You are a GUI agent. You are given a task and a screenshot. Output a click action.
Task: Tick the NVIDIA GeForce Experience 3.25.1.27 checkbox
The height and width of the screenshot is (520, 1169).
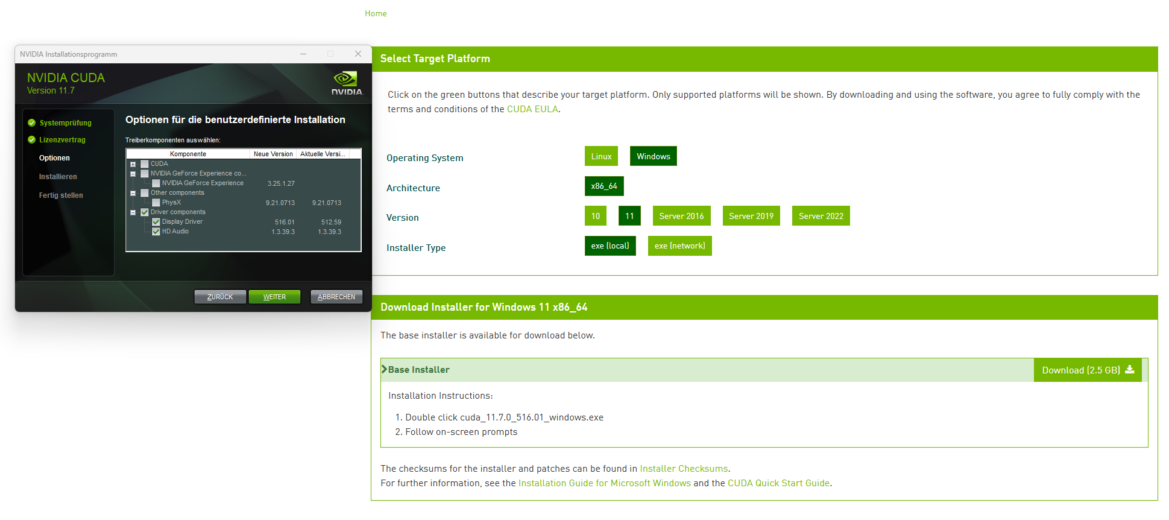coord(156,183)
